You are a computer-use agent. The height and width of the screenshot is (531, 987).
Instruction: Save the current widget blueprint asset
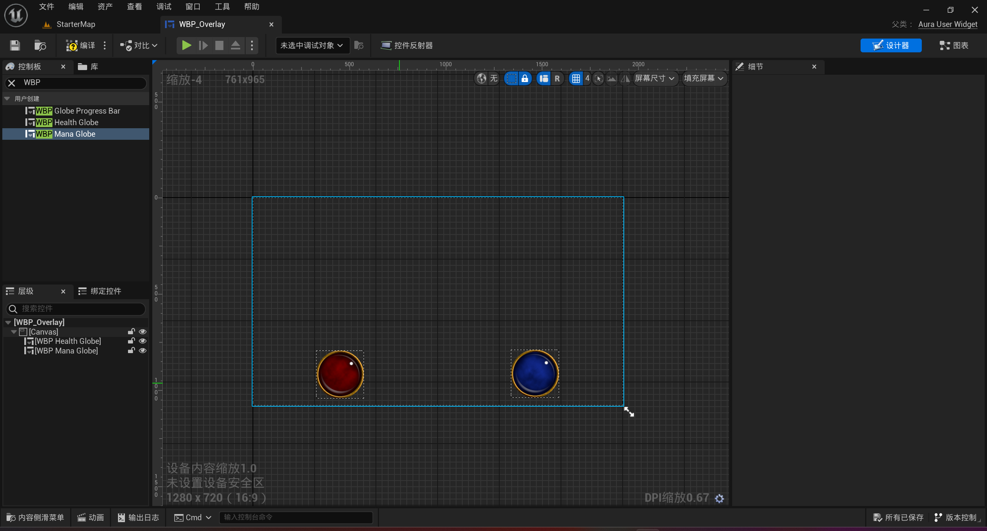pyautogui.click(x=15, y=45)
